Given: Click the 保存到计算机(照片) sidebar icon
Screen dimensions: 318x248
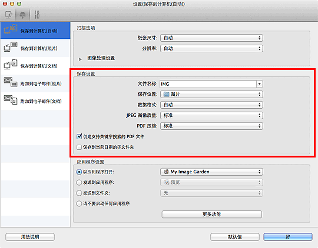Looking at the screenshot, I should tap(11, 47).
